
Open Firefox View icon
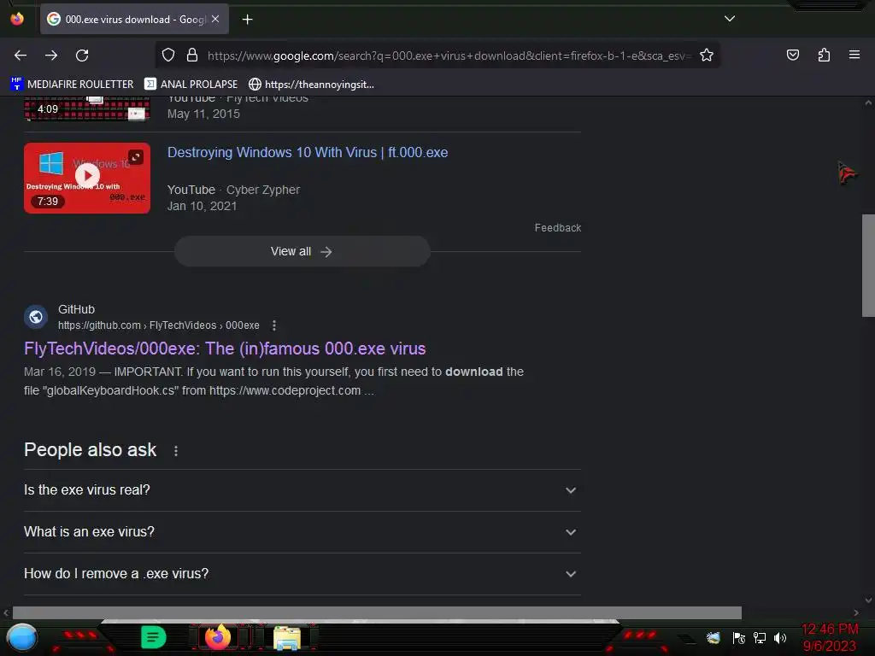17,19
